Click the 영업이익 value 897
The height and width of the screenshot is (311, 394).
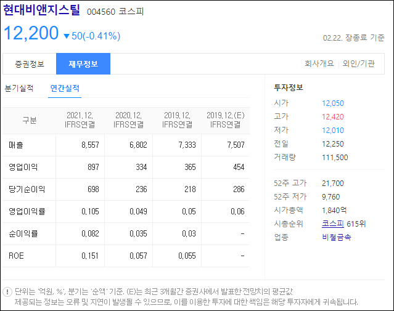coord(93,167)
